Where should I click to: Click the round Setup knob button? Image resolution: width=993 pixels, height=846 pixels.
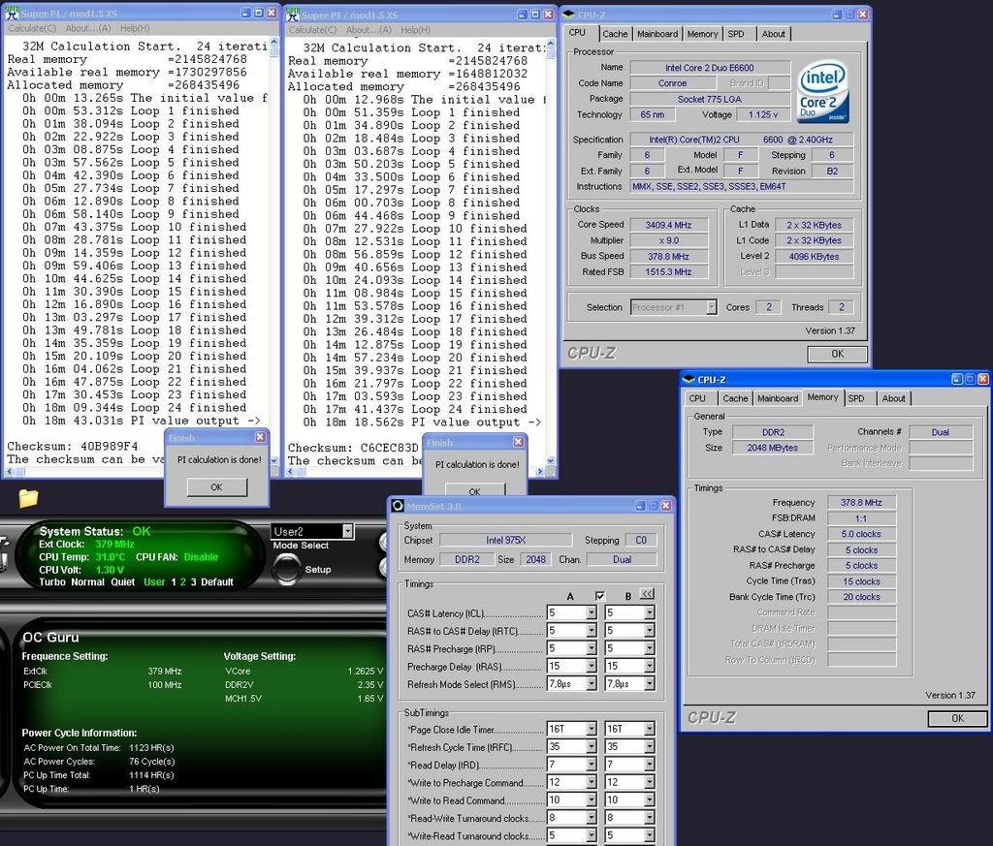click(286, 568)
